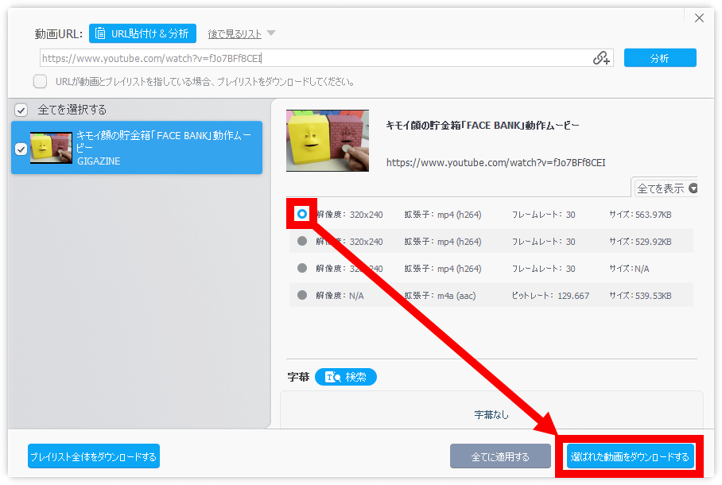Click the 全てに適用する button
The image size is (722, 485).
pos(500,457)
